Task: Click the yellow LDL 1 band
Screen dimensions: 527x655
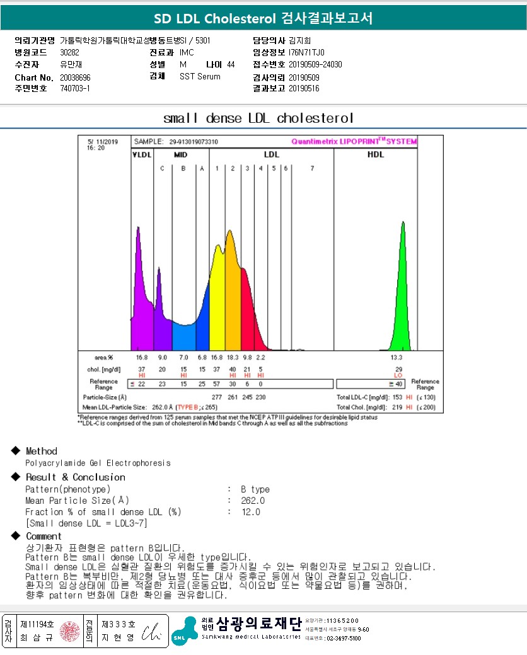Action: pos(217,301)
